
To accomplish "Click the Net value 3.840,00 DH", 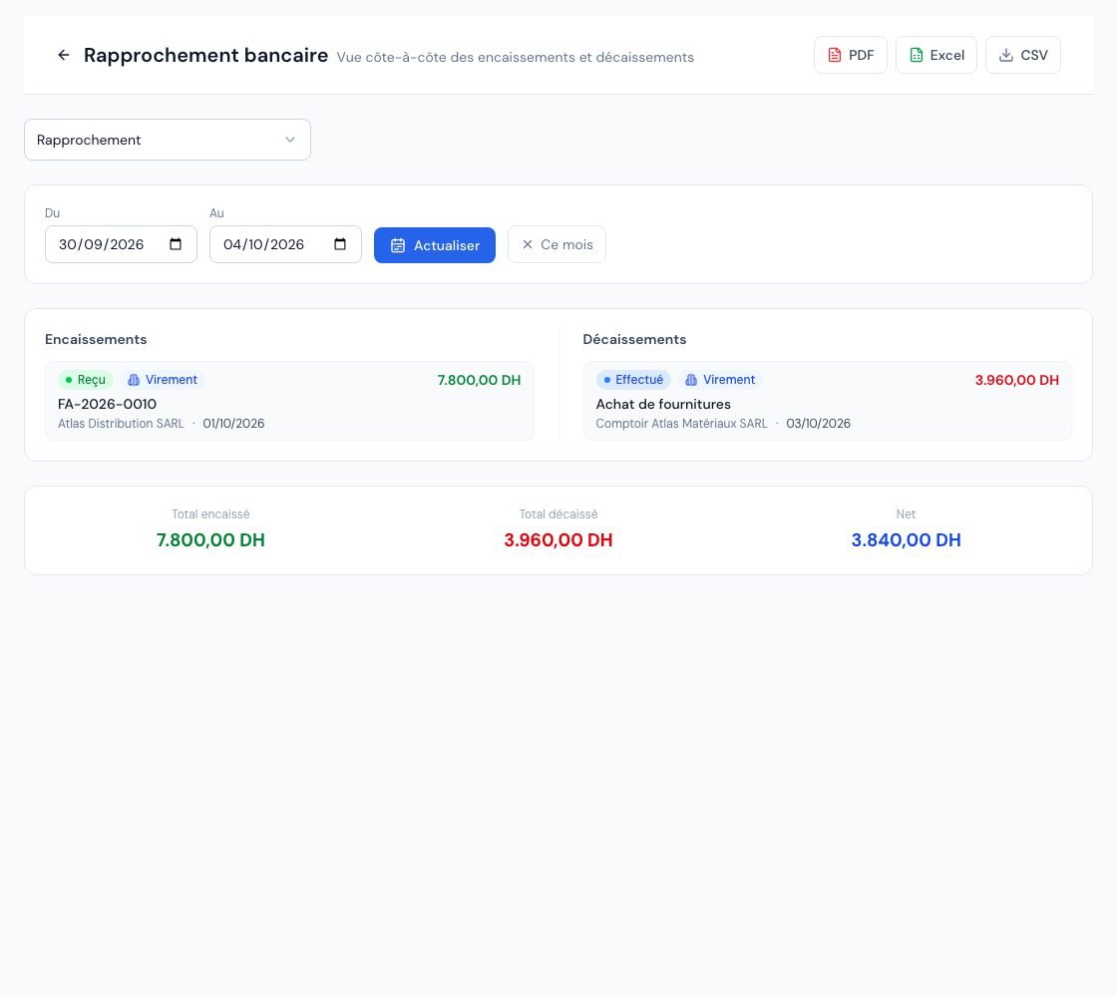I will 907,539.
